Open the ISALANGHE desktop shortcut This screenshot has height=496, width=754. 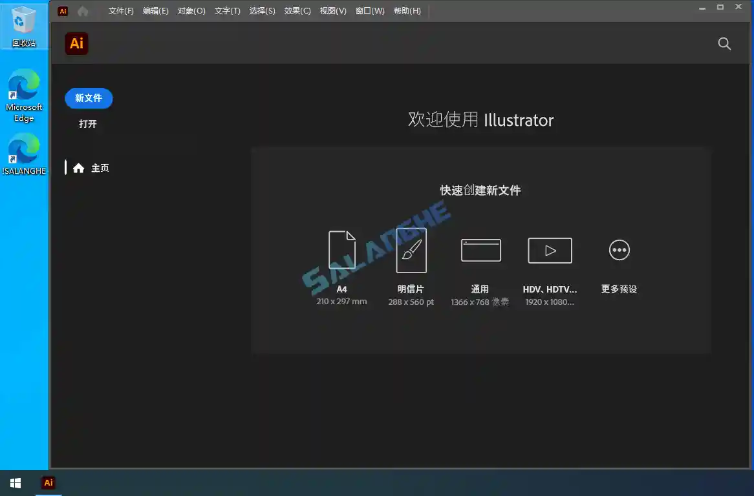pyautogui.click(x=24, y=152)
